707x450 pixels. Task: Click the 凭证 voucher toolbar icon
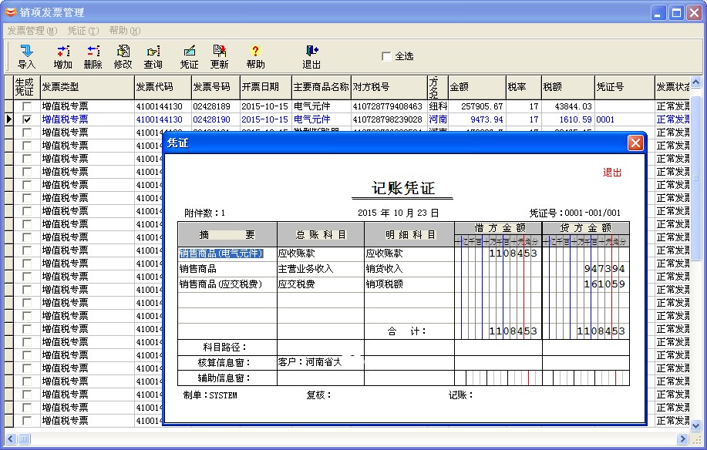click(x=189, y=57)
